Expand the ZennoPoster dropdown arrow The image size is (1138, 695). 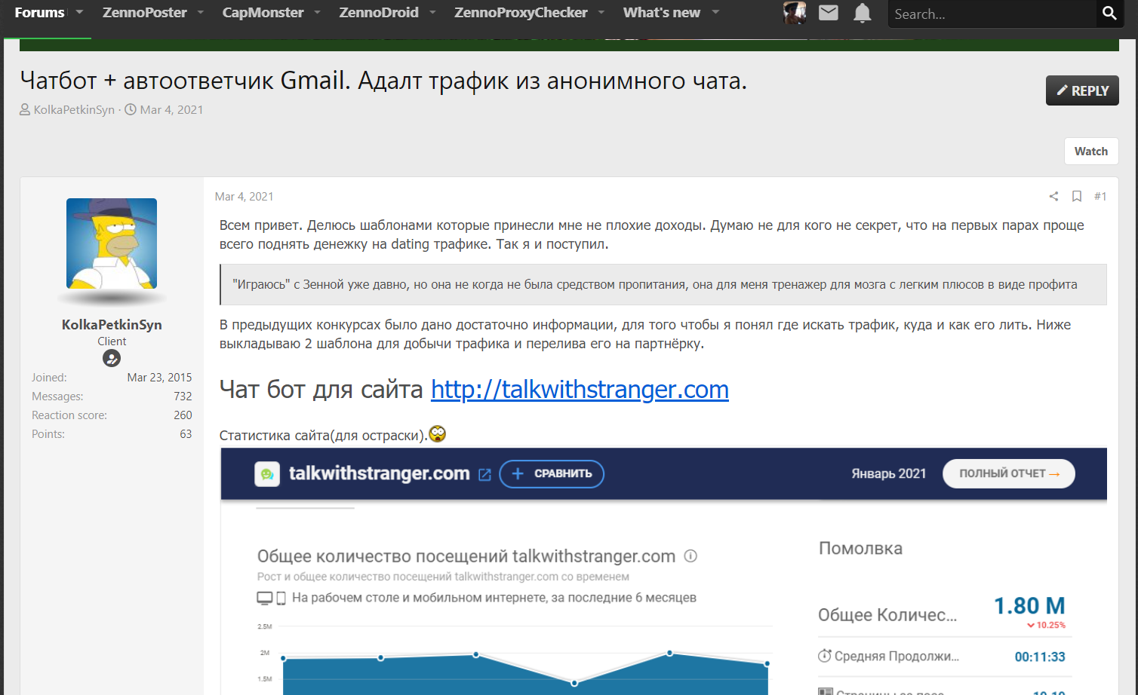pyautogui.click(x=200, y=12)
